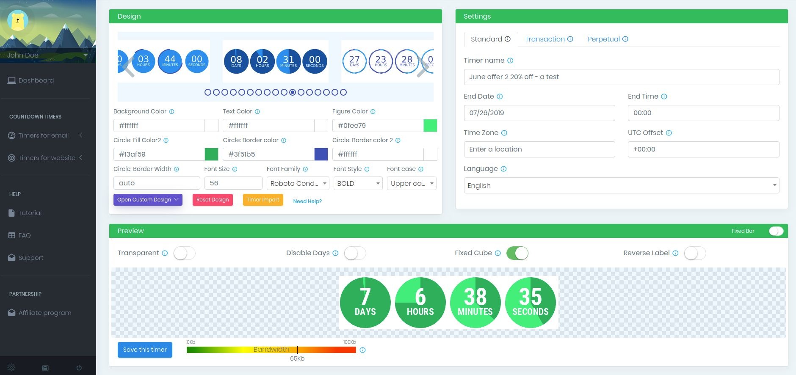This screenshot has width=796, height=375.
Task: Click the End Date field
Action: 539,113
